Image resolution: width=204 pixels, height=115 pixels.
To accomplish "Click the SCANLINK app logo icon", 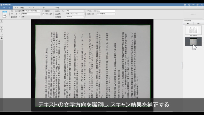I will [1, 4].
